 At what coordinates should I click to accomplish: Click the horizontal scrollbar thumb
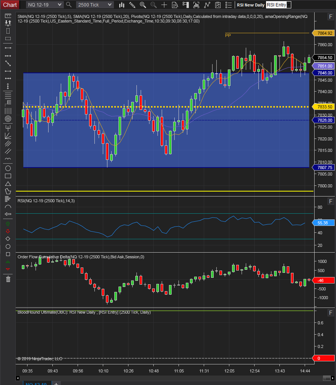327,378
